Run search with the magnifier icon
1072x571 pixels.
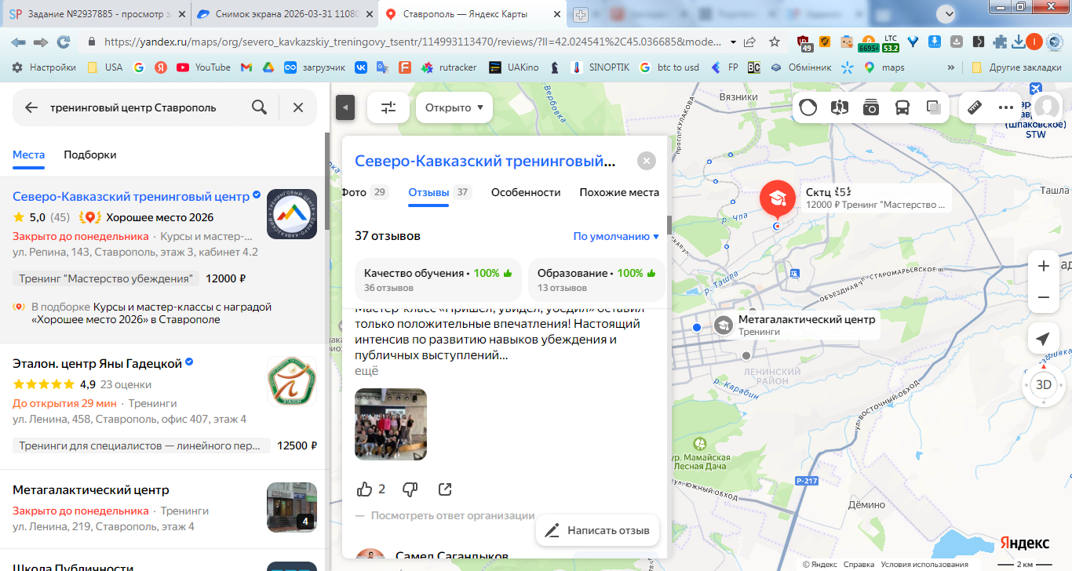259,107
